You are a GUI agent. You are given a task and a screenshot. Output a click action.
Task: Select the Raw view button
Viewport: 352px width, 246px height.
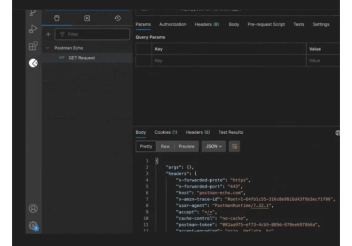tap(165, 146)
